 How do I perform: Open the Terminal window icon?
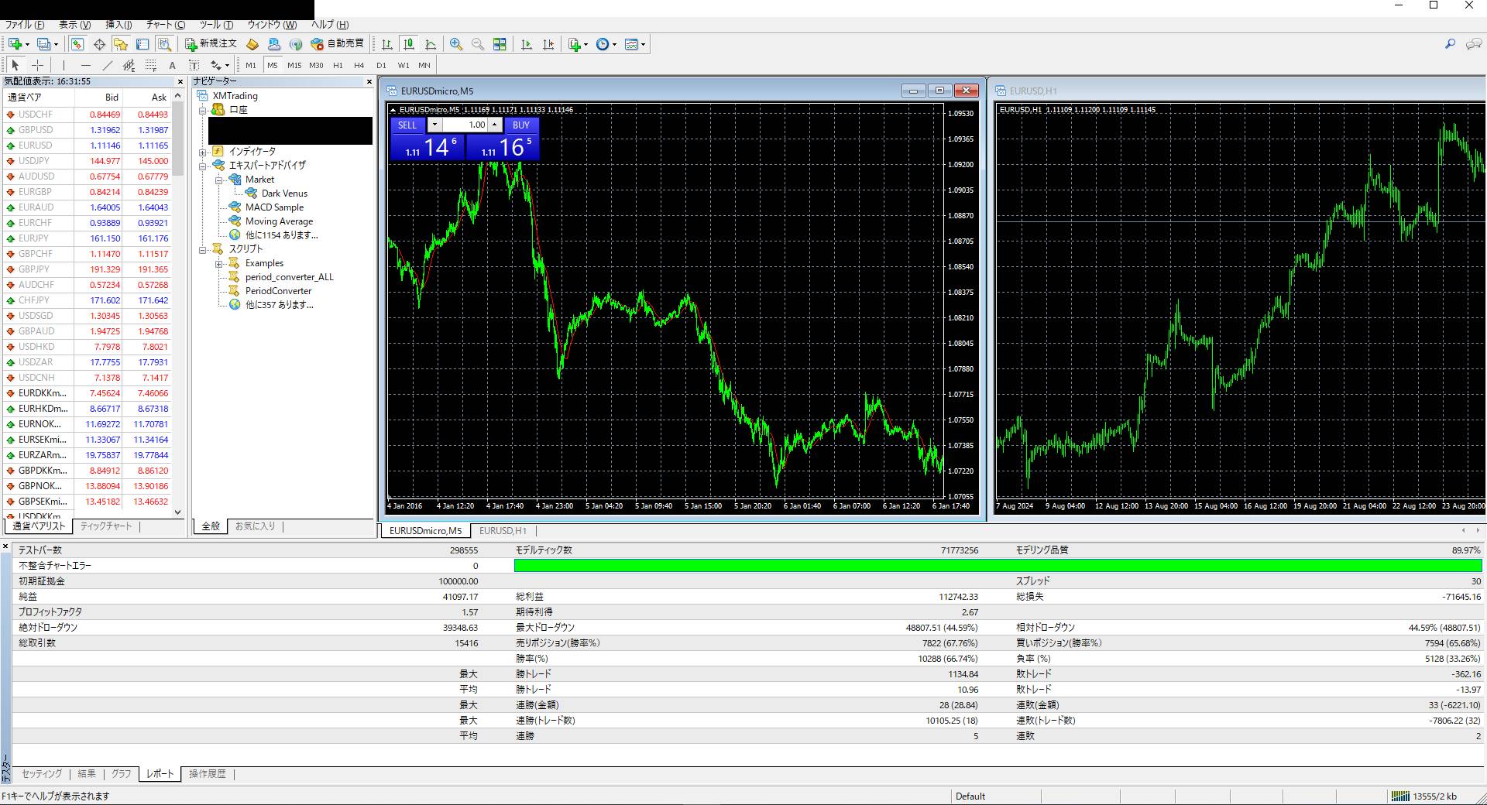tap(142, 44)
